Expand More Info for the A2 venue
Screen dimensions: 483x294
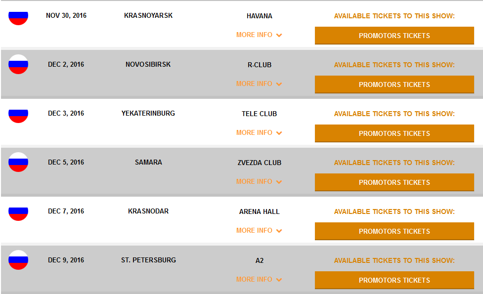[259, 280]
